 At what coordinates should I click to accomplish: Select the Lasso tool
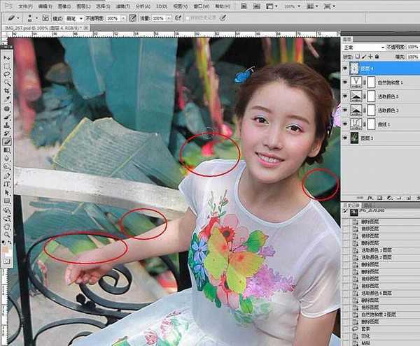click(x=7, y=74)
